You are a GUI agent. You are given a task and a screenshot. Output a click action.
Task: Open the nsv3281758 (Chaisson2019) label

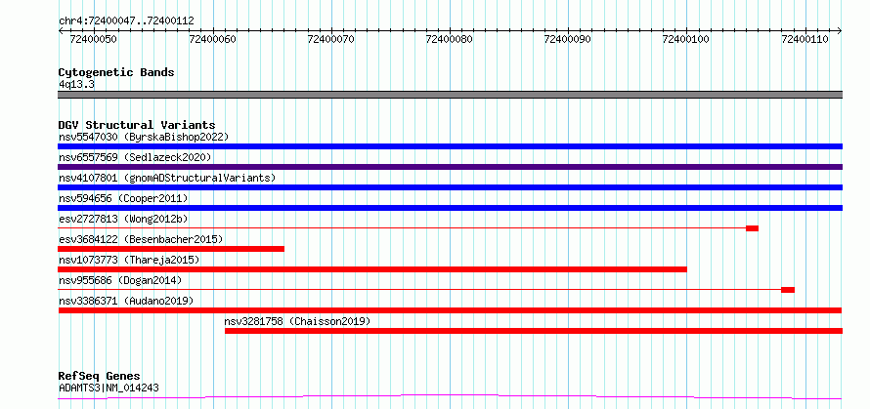point(297,321)
